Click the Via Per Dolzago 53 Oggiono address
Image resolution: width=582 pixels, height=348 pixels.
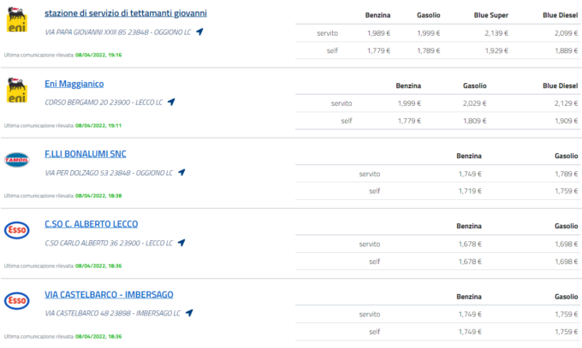coord(109,173)
